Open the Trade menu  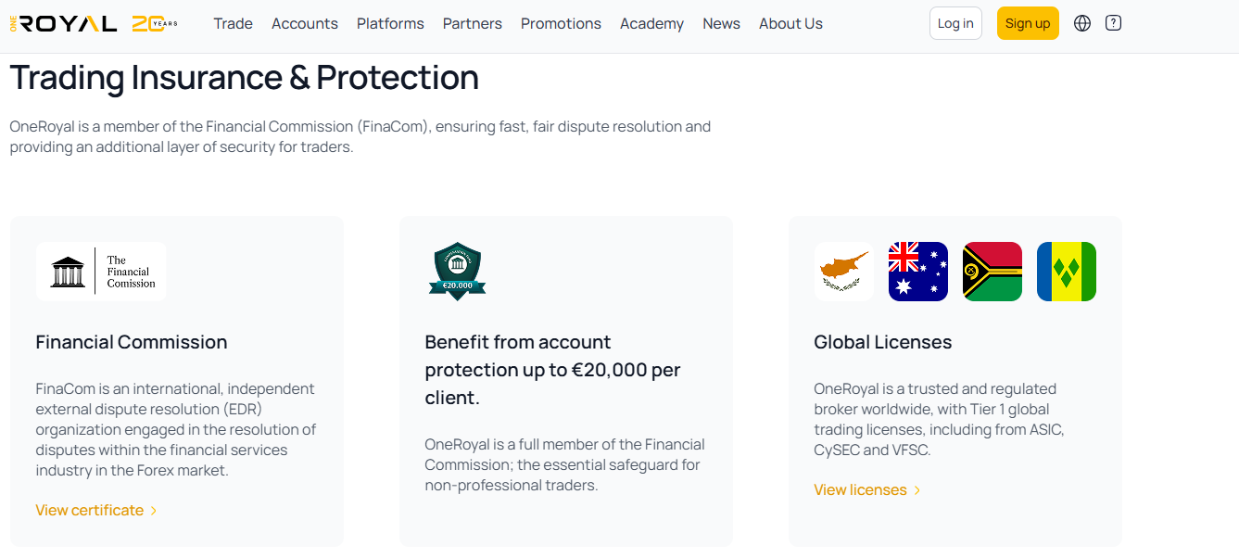click(233, 24)
